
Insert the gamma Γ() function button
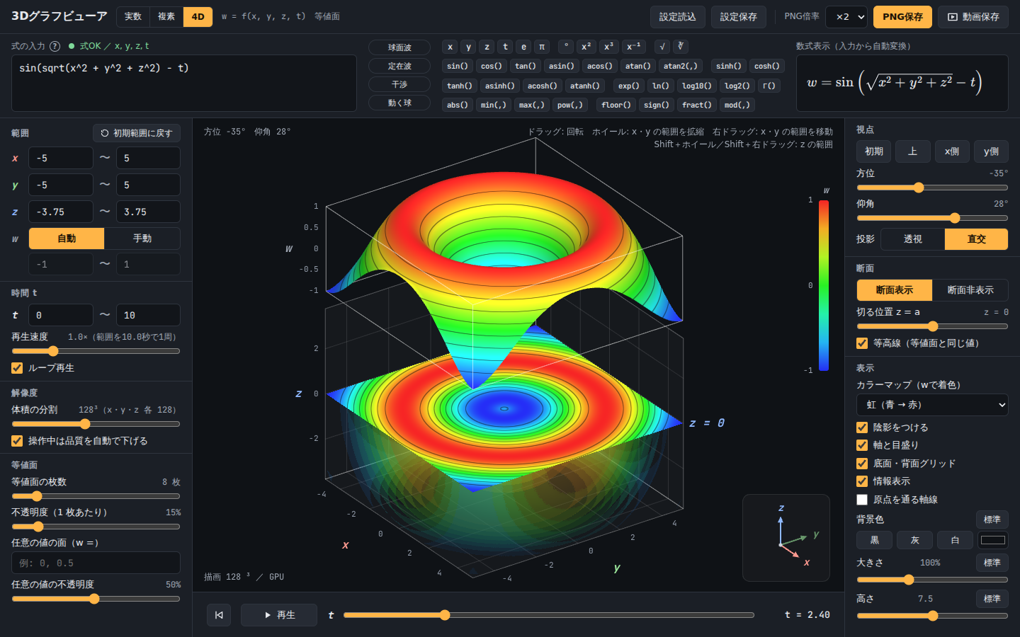click(x=769, y=86)
